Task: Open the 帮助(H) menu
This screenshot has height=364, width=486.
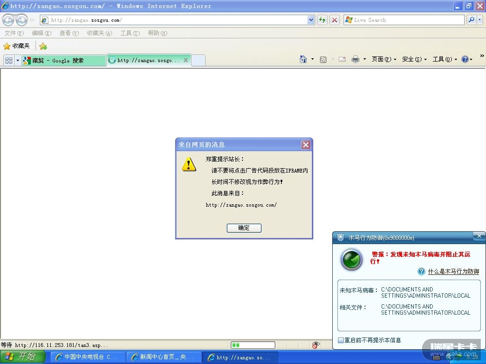Action: click(x=158, y=33)
